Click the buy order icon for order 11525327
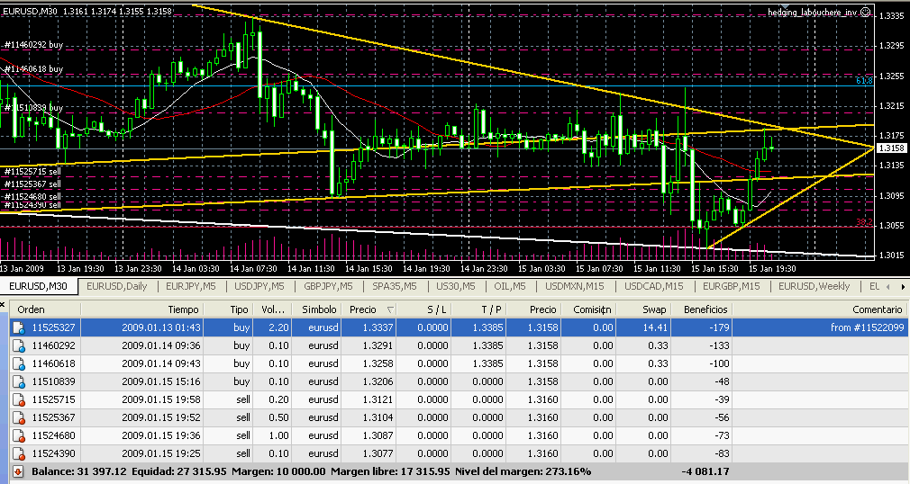The width and height of the screenshot is (910, 484). point(17,326)
